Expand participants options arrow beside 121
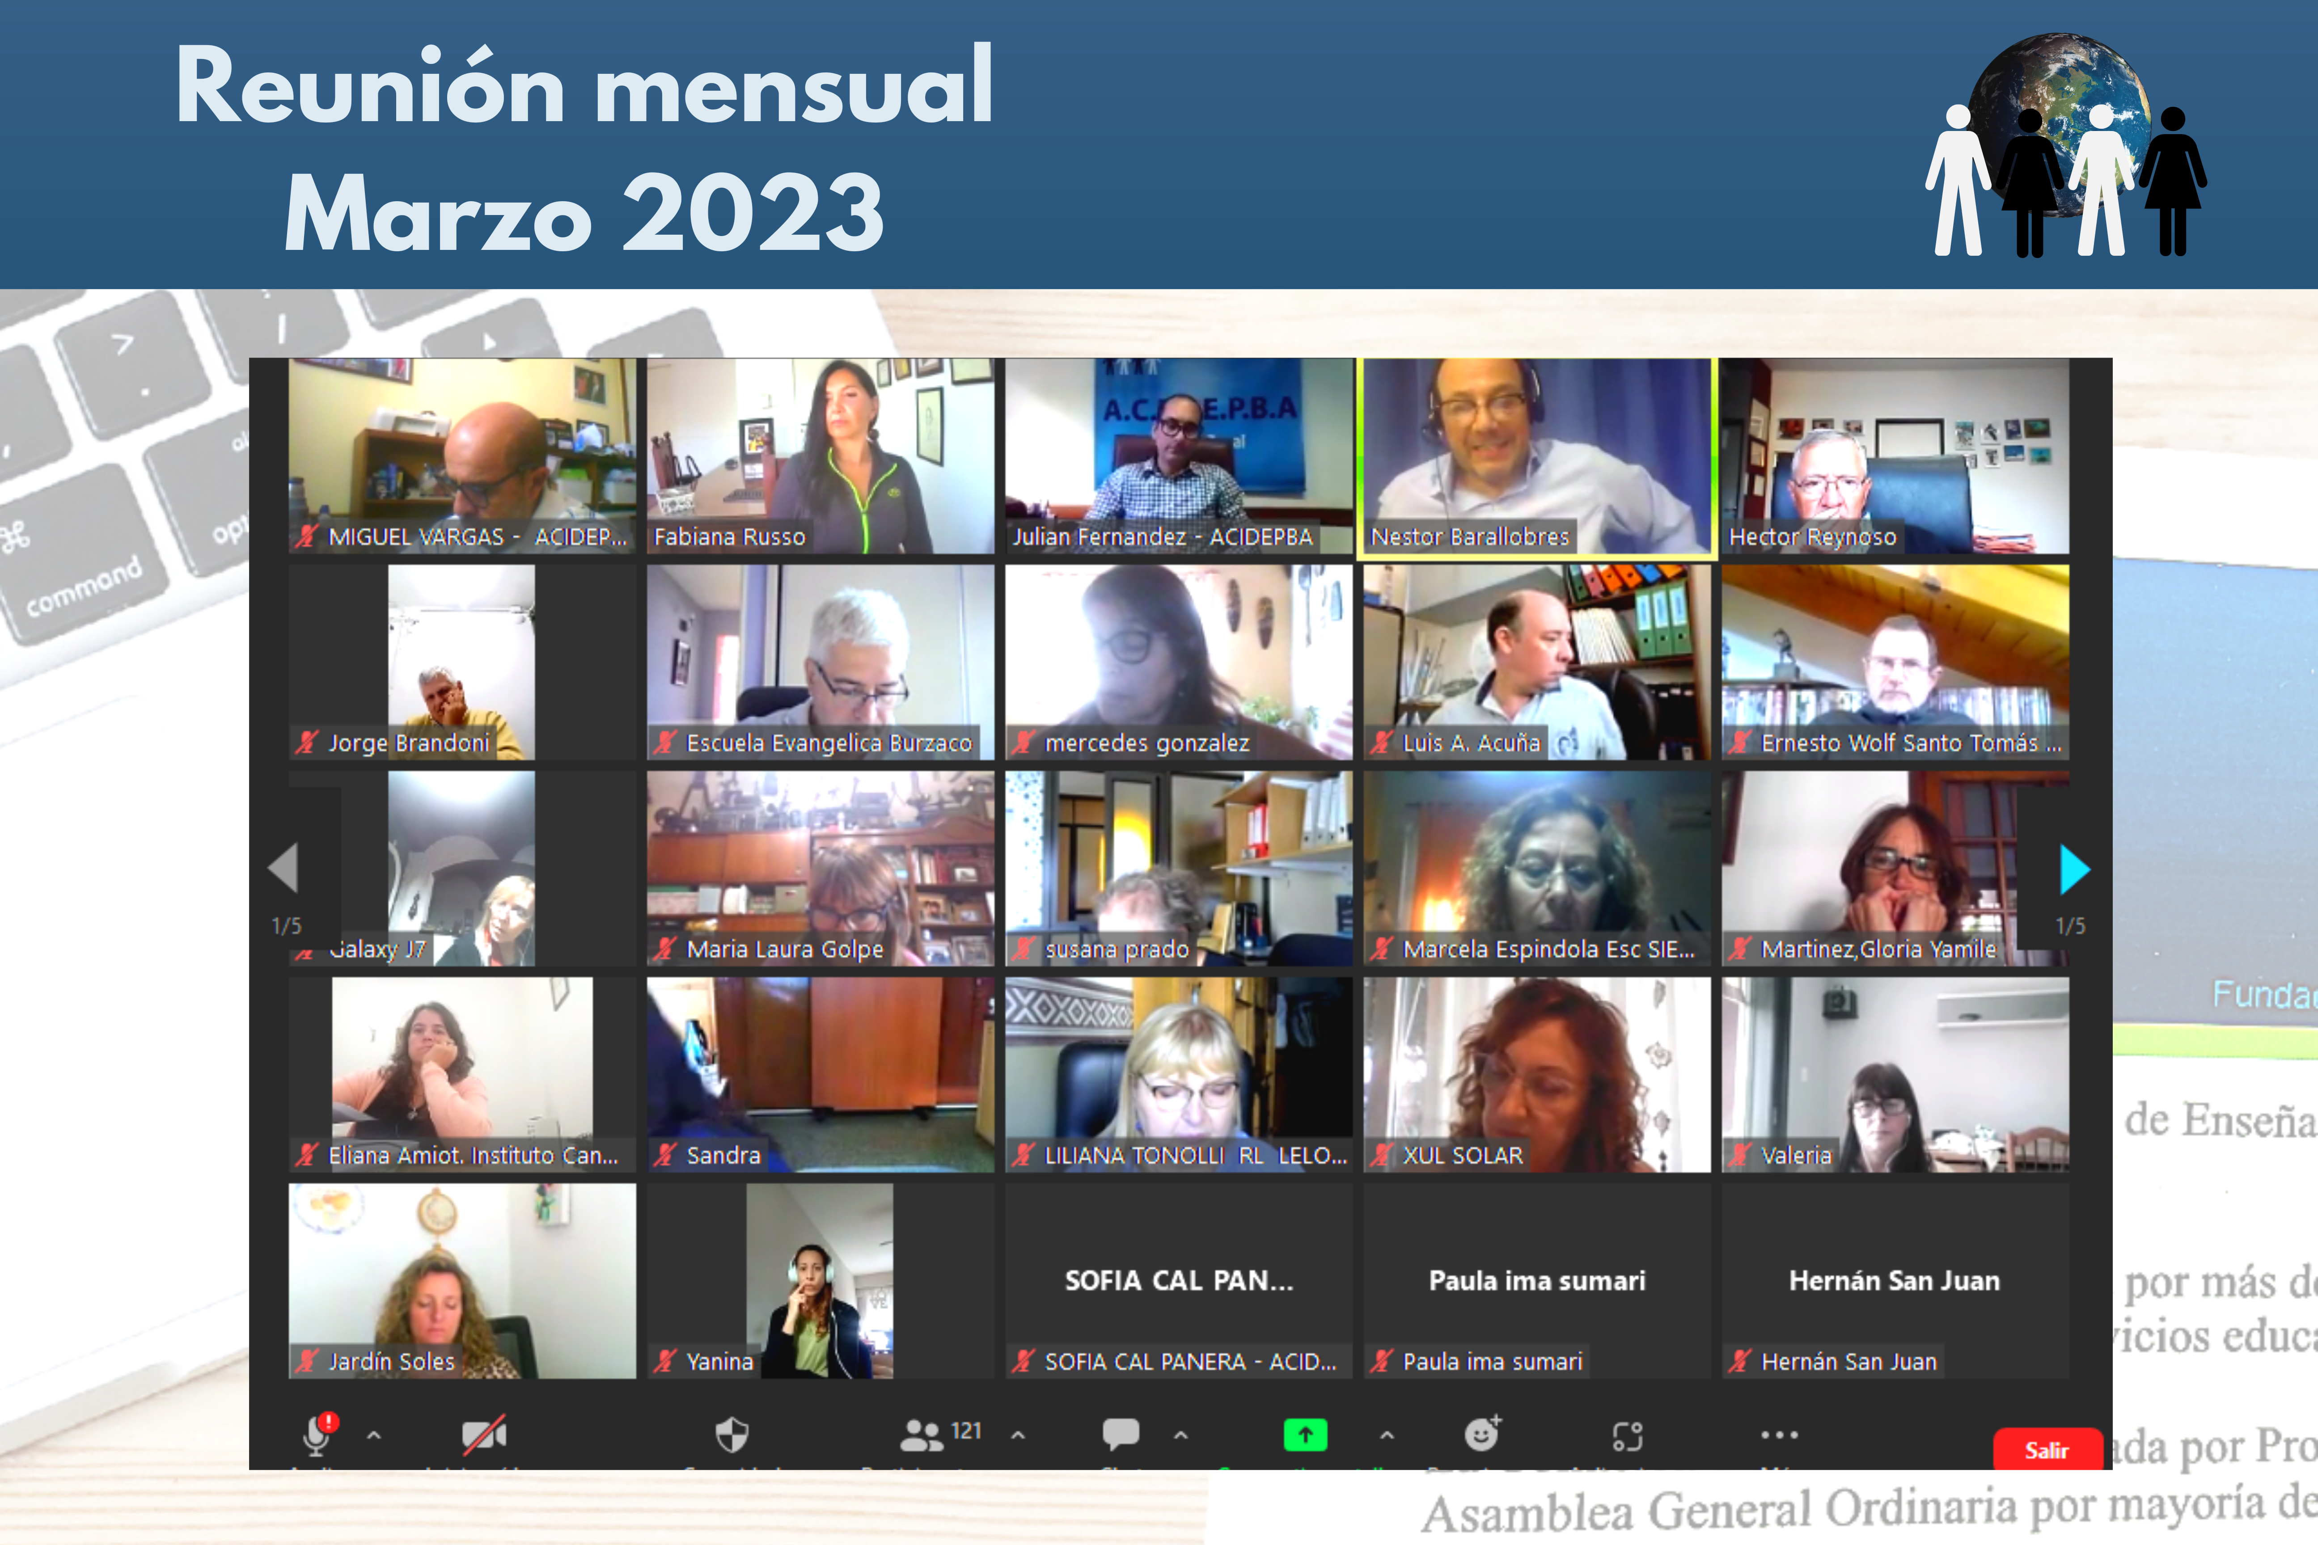Screen dimensions: 2318x1545 click(1018, 1435)
